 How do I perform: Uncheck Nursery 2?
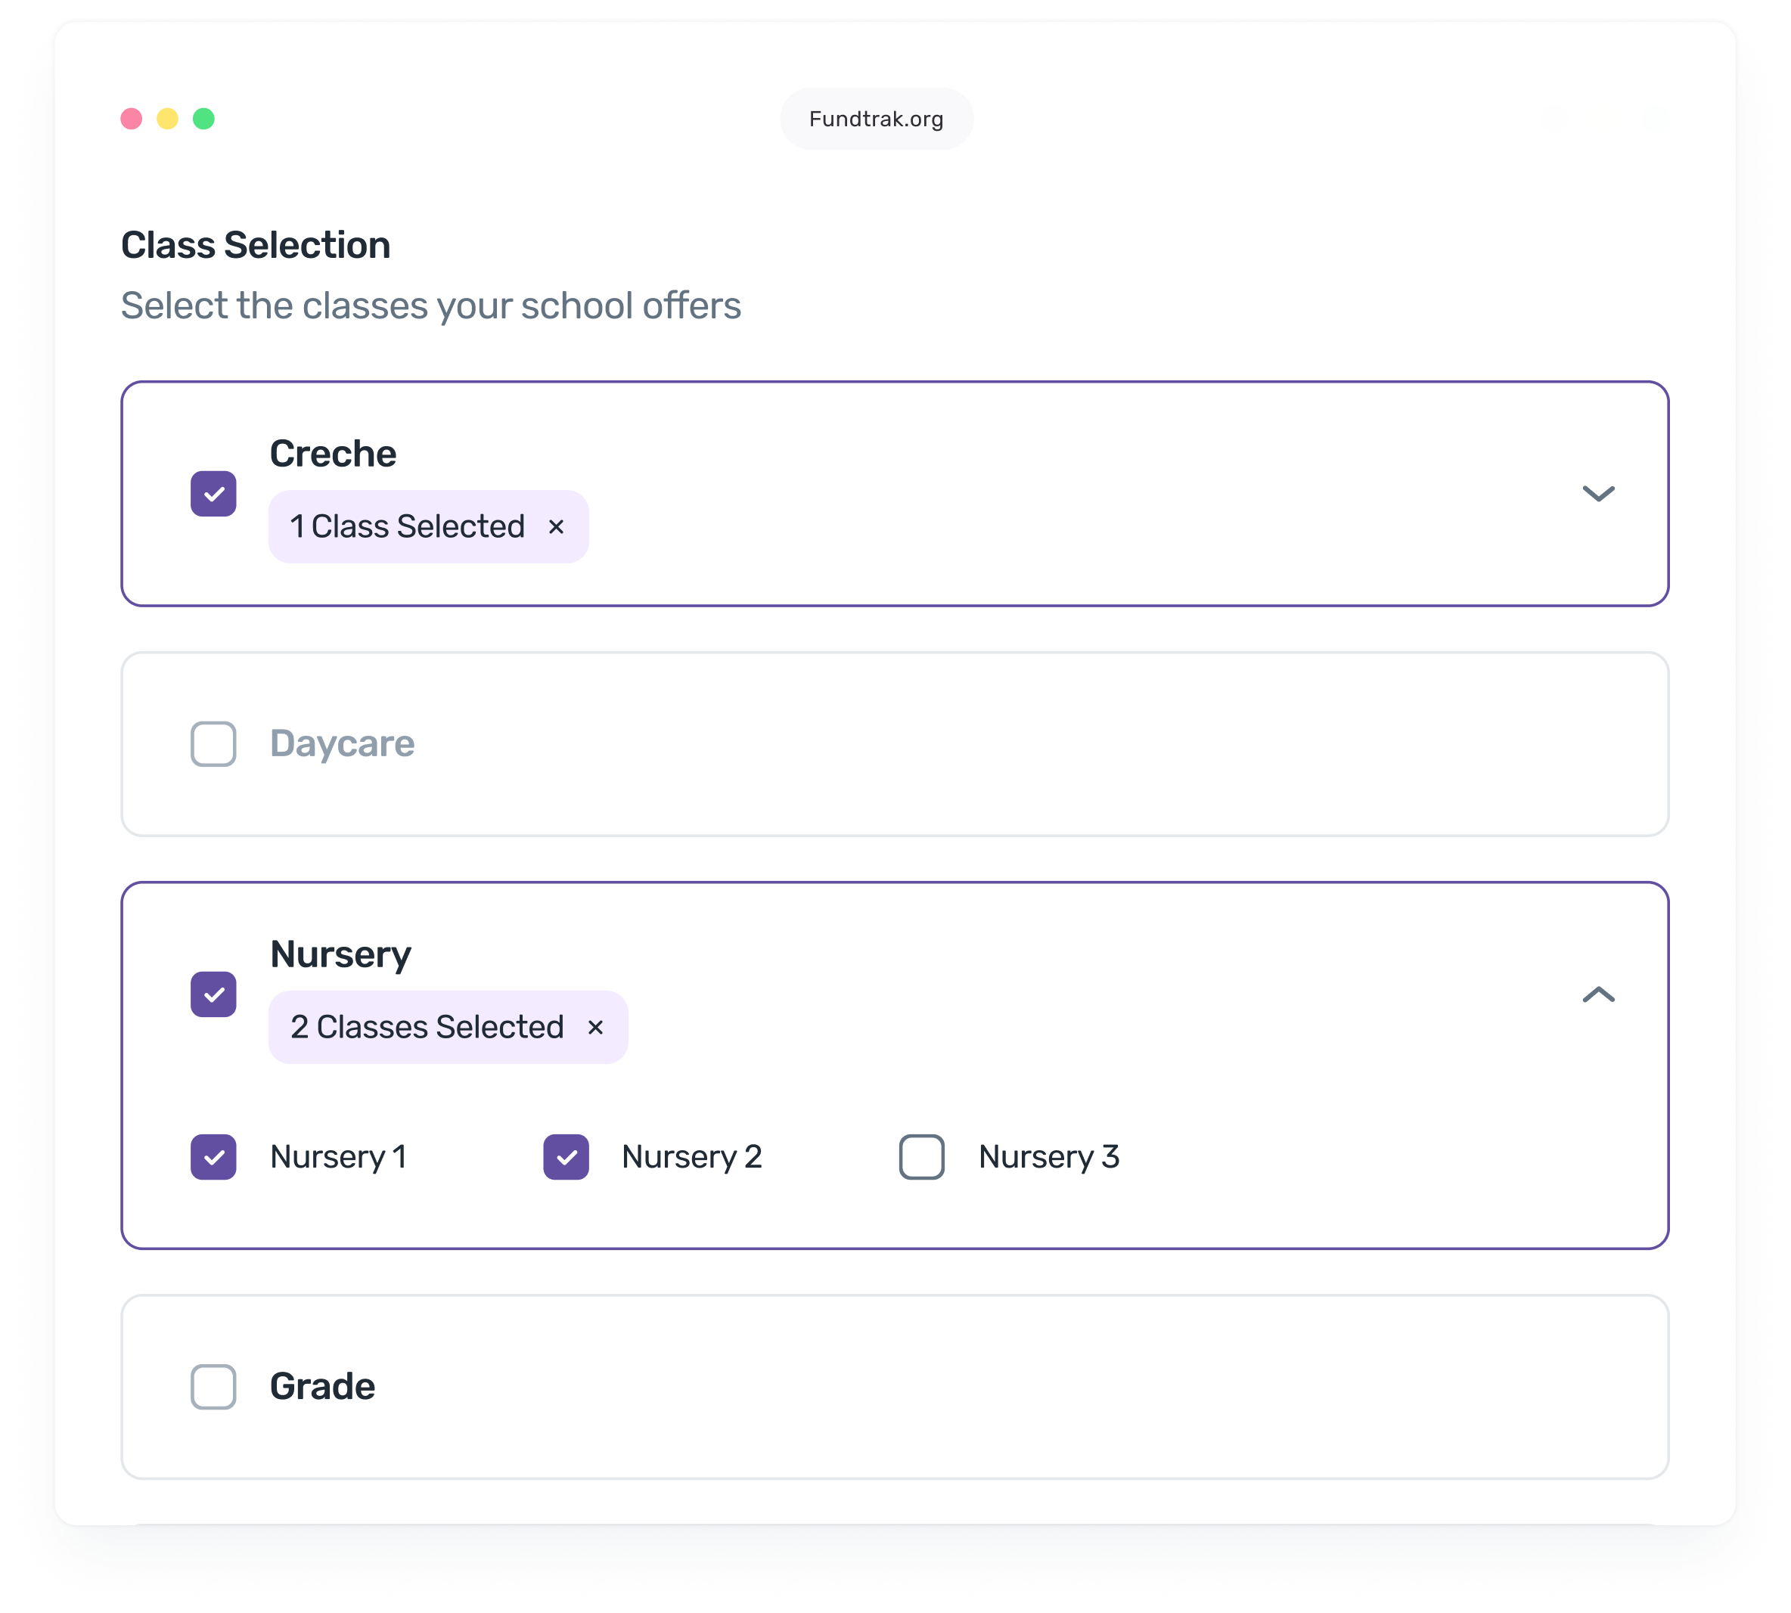566,1156
